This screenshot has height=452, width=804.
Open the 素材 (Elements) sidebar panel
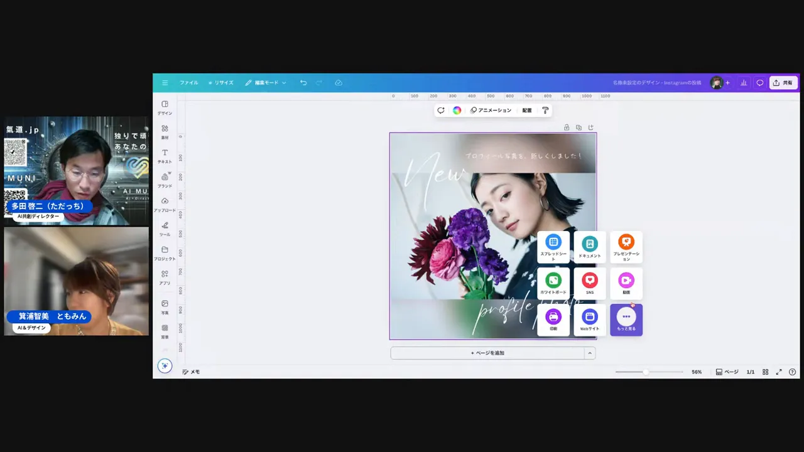point(165,131)
